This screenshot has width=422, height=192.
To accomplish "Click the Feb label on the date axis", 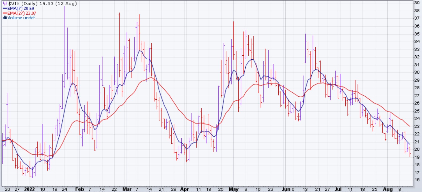I will (79, 189).
